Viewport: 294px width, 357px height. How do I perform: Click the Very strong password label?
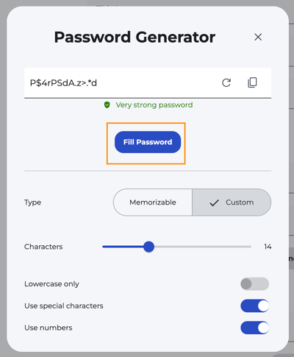point(154,105)
